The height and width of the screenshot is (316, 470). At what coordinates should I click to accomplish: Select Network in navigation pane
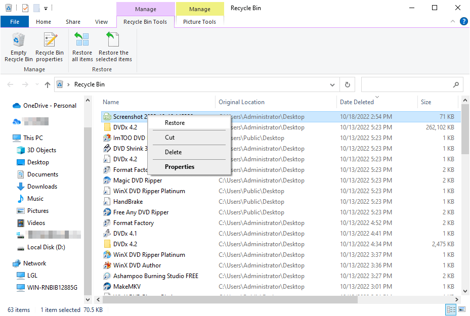[x=29, y=263]
